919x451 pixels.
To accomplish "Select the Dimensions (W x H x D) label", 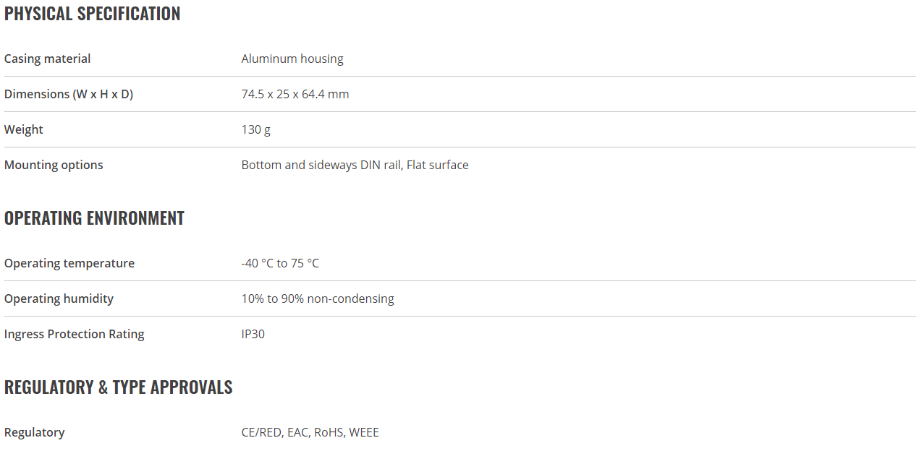I will click(69, 94).
